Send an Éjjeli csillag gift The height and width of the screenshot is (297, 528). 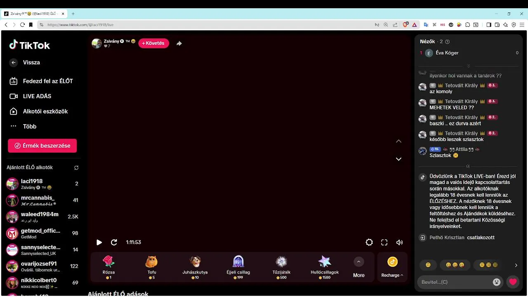point(238,267)
